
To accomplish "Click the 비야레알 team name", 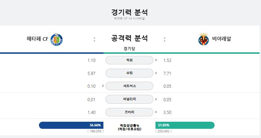I will click(222, 39).
